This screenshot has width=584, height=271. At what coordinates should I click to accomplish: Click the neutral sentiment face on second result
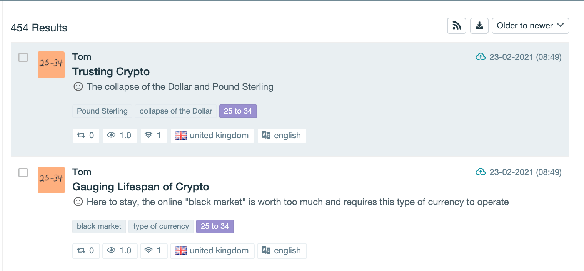(x=78, y=202)
